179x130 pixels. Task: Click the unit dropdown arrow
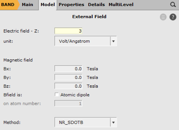tap(114, 41)
